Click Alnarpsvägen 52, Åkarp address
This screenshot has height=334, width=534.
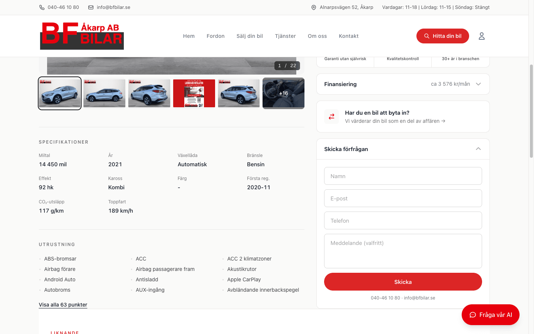tap(346, 7)
